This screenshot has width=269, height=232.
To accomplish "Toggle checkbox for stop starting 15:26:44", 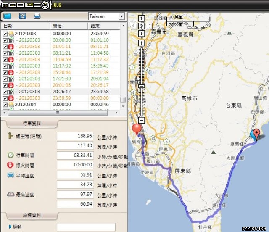I will tap(5, 72).
